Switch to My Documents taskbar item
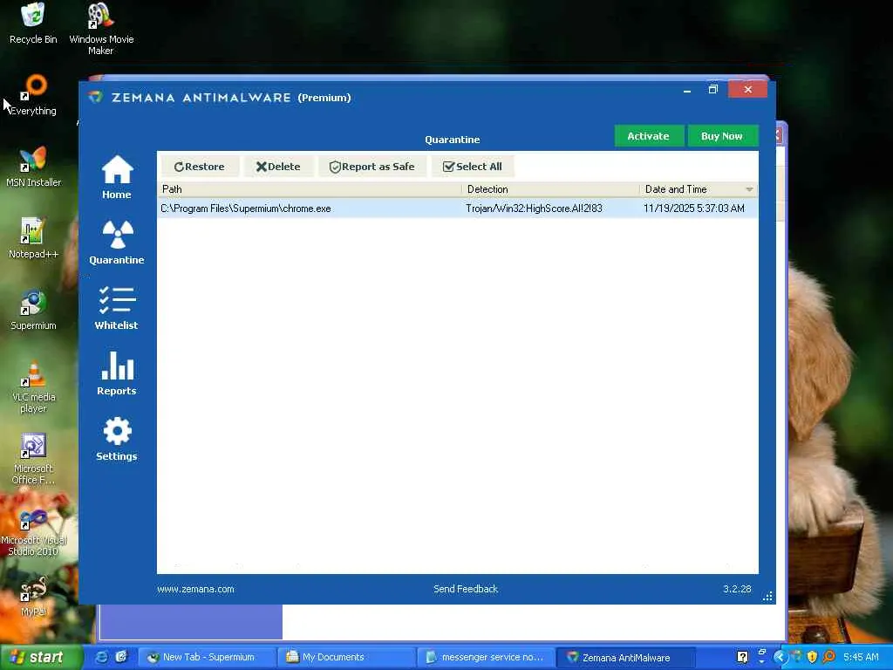Image resolution: width=893 pixels, height=670 pixels. tap(346, 658)
